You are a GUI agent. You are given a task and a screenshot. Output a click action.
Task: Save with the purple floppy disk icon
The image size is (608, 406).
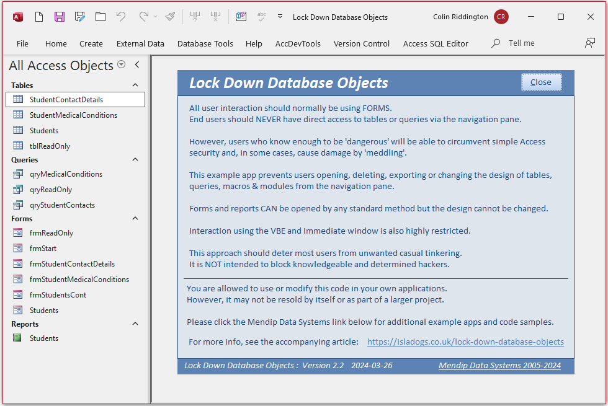click(60, 17)
